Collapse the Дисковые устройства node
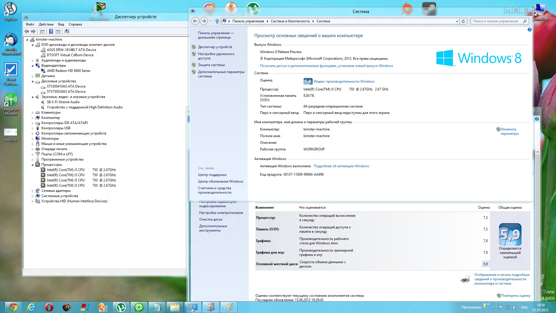The image size is (556, 313). click(x=32, y=81)
